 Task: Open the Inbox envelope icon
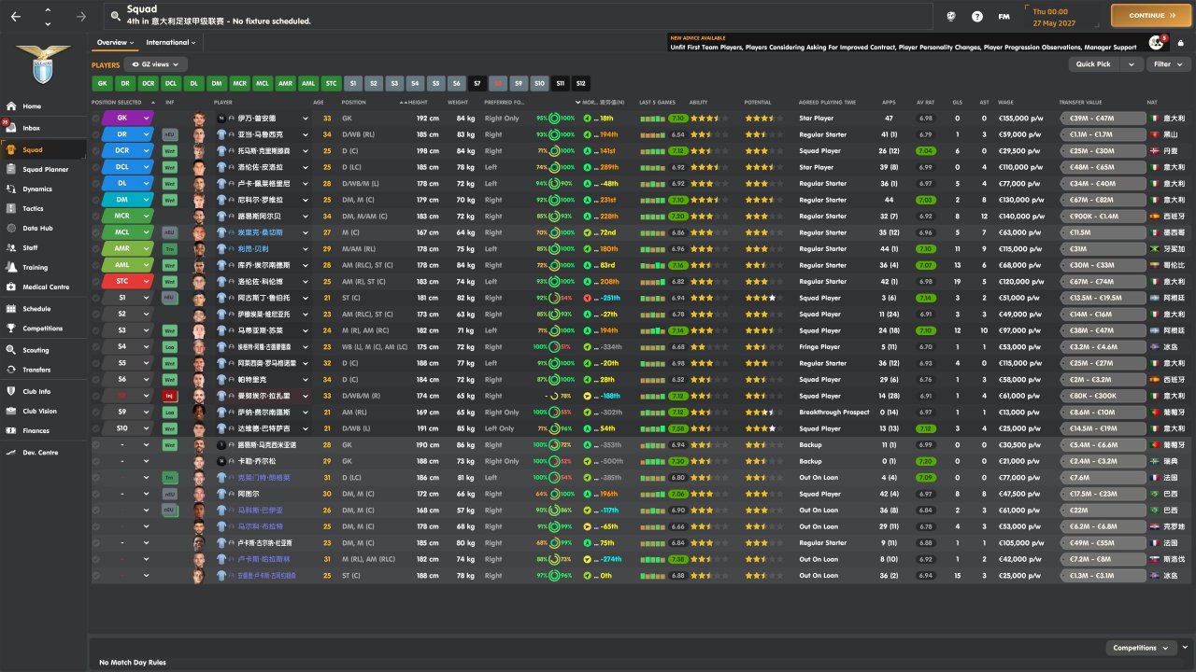click(11, 128)
